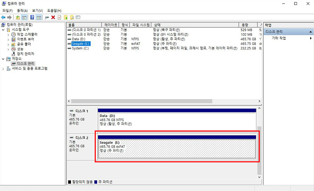Click the checklist settings toolbar icon
The image size is (314, 191).
click(x=78, y=18)
